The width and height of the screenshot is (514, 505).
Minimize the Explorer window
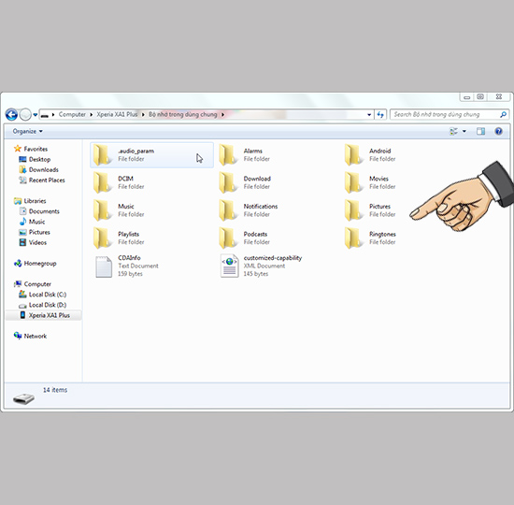467,97
